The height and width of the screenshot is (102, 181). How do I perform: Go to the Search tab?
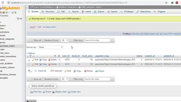pyautogui.click(x=74, y=12)
